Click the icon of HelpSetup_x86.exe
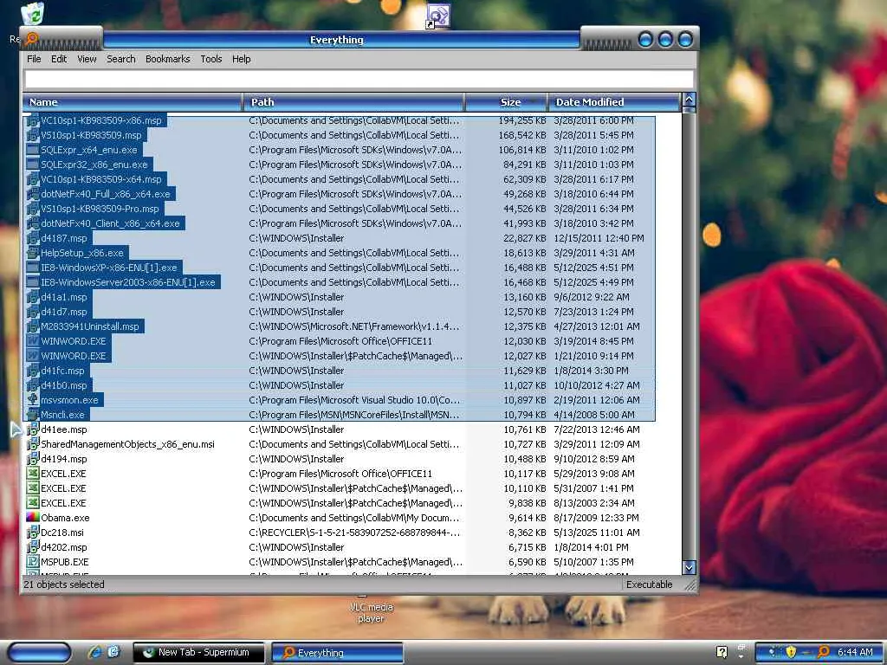The image size is (887, 665). 33,253
